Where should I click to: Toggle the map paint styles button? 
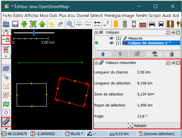[x=6, y=104]
